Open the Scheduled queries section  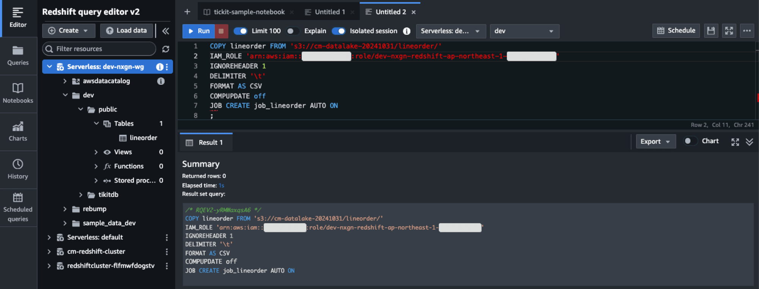tap(18, 207)
